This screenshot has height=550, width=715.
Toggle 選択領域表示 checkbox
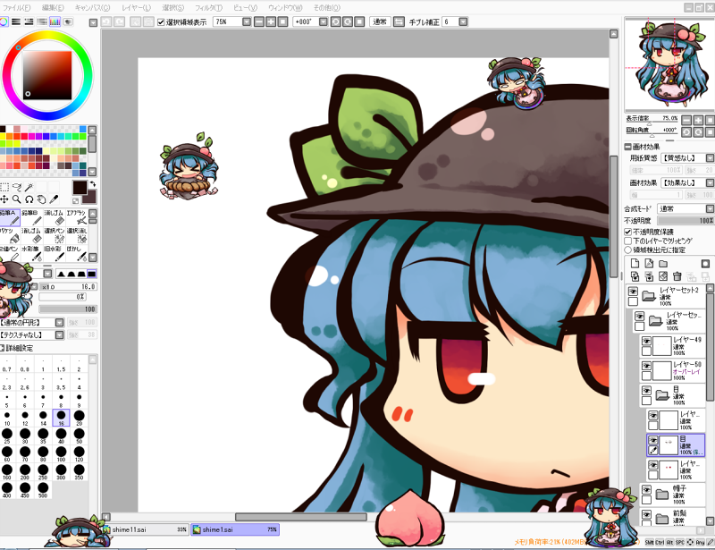coord(161,21)
